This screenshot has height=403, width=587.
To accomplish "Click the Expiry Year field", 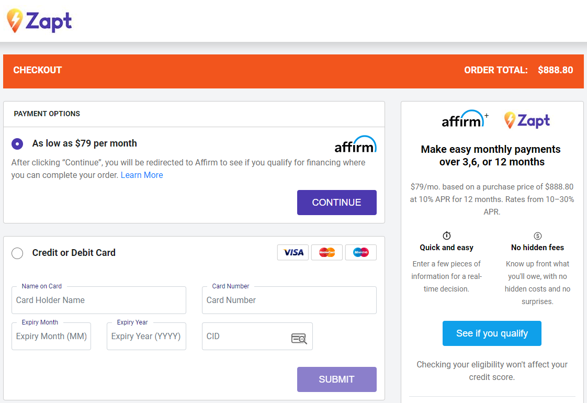I will (146, 337).
